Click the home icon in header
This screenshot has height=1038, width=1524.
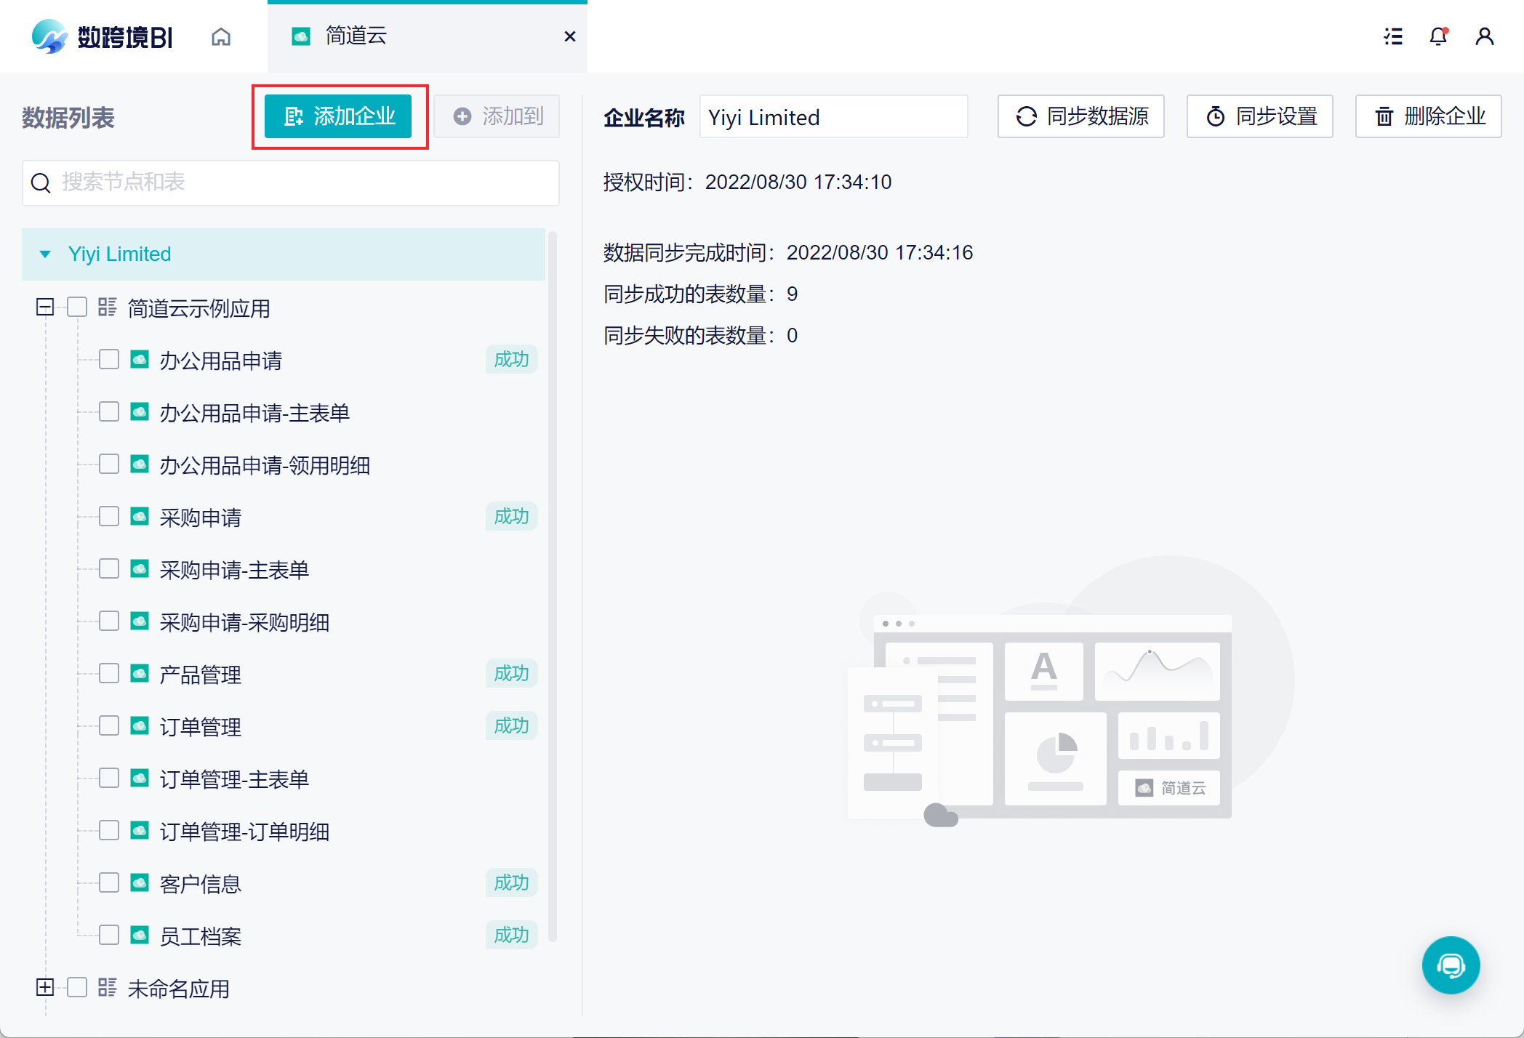click(x=221, y=36)
